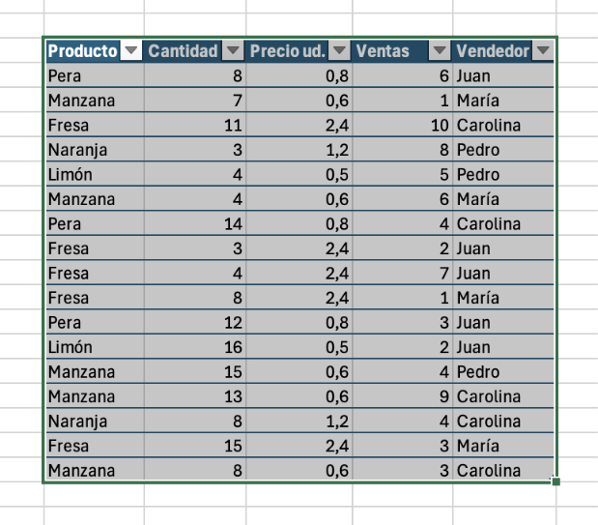The image size is (598, 525).
Task: Open the Cantidad column filter dropdown
Action: tap(233, 51)
